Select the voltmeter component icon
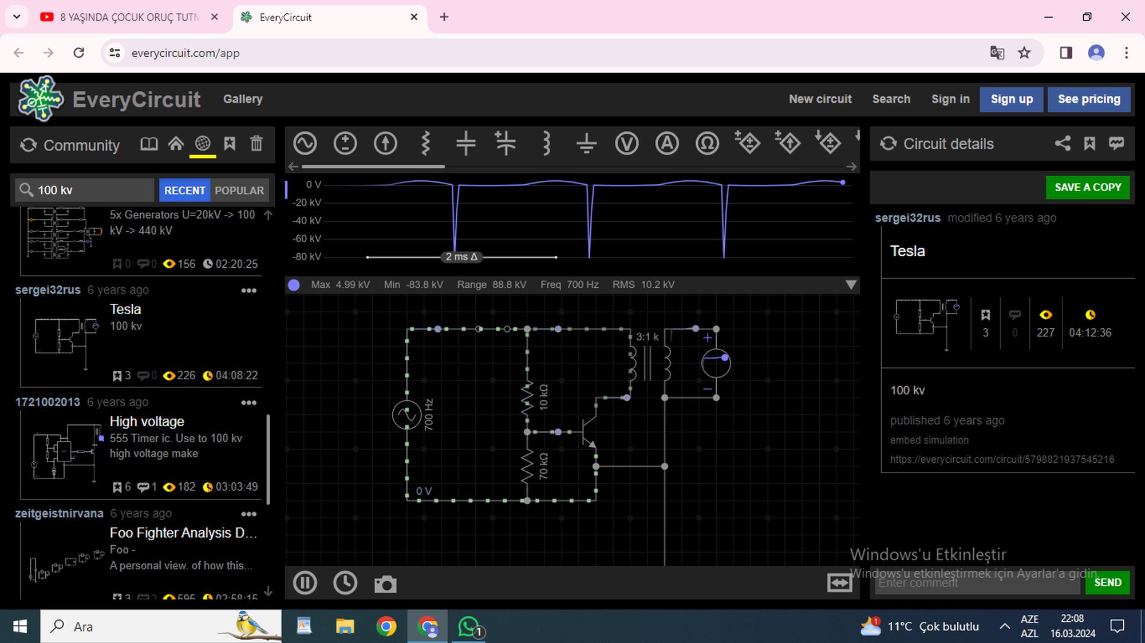This screenshot has width=1145, height=643. pyautogui.click(x=626, y=143)
